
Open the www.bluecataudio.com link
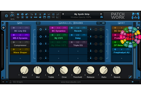pyautogui.click(x=71, y=82)
